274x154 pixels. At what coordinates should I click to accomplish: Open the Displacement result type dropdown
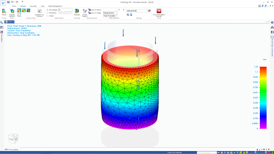(110, 13)
